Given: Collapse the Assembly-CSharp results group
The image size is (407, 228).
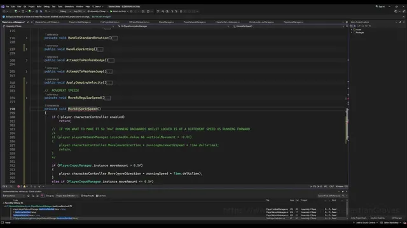Looking at the screenshot, I should pyautogui.click(x=3, y=203).
